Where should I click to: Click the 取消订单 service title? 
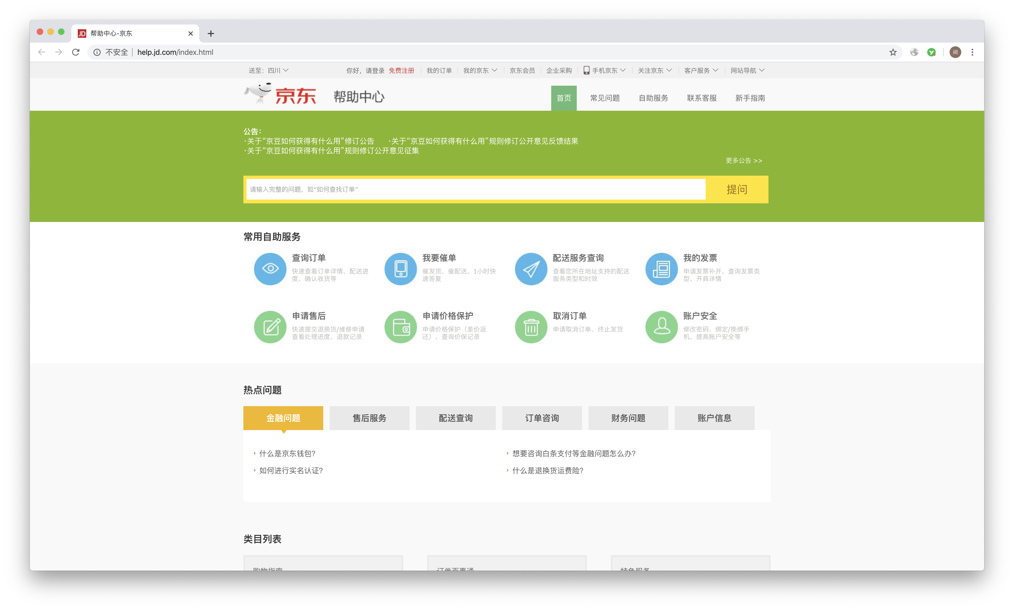(x=570, y=316)
